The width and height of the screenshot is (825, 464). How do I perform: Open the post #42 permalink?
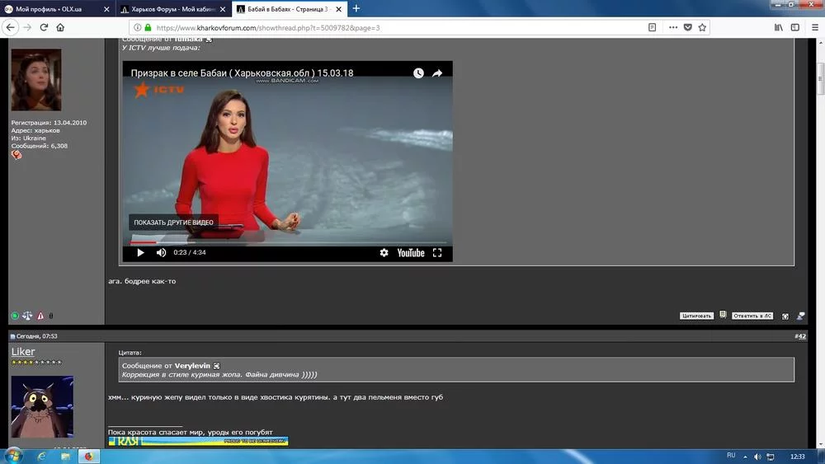(799, 336)
